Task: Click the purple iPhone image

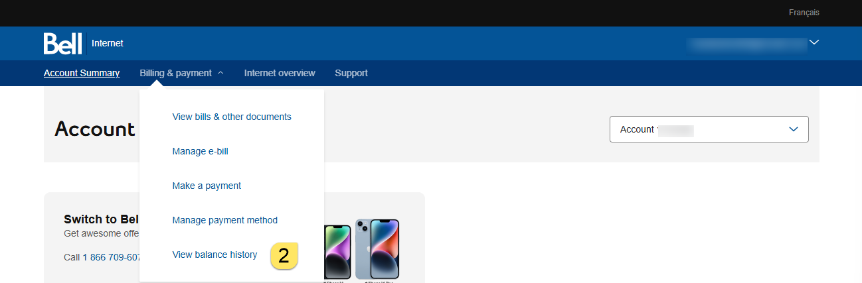Action: [x=337, y=252]
